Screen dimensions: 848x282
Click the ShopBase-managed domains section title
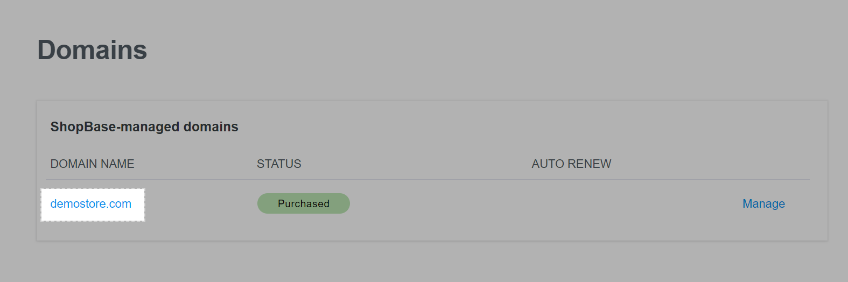coord(144,127)
